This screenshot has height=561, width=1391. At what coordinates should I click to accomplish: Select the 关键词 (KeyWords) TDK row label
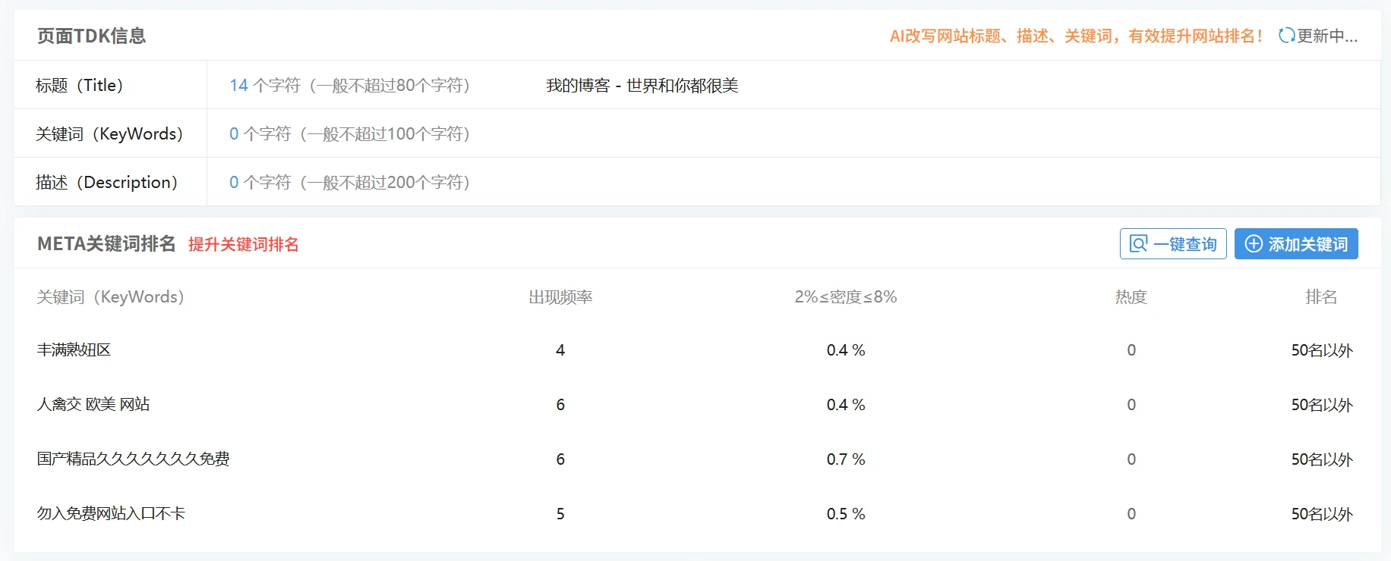click(109, 133)
